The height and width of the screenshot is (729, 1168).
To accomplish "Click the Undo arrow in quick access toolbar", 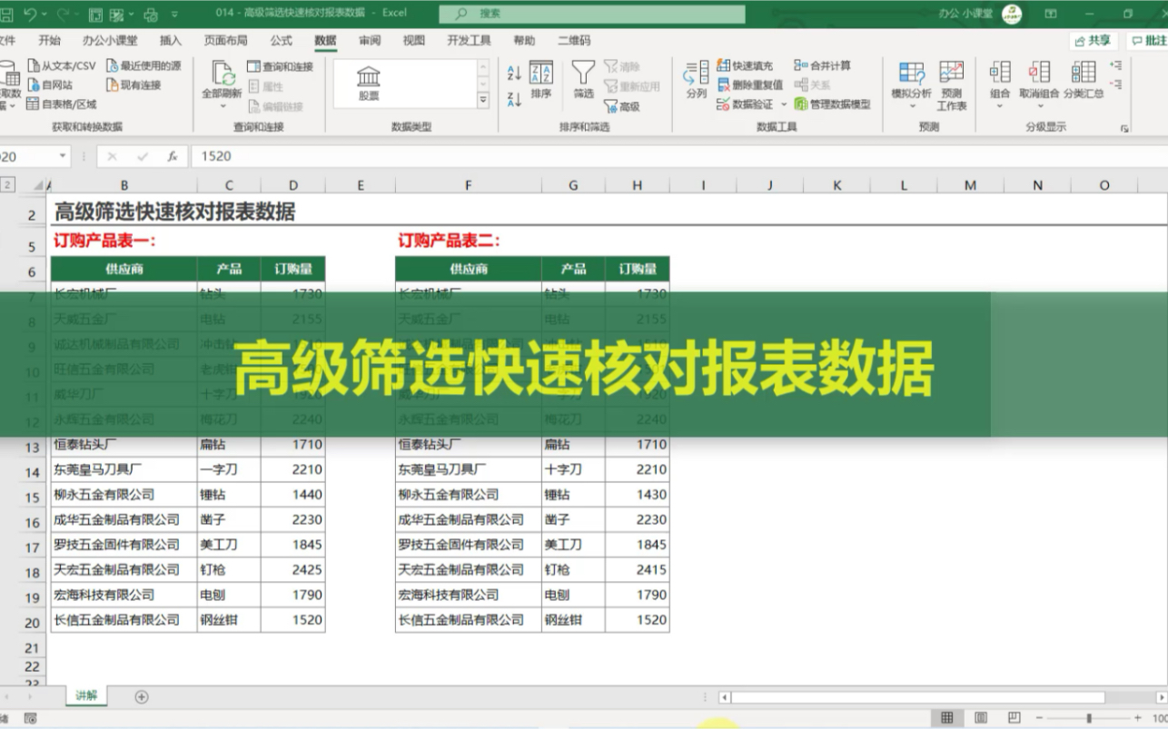I will [30, 15].
